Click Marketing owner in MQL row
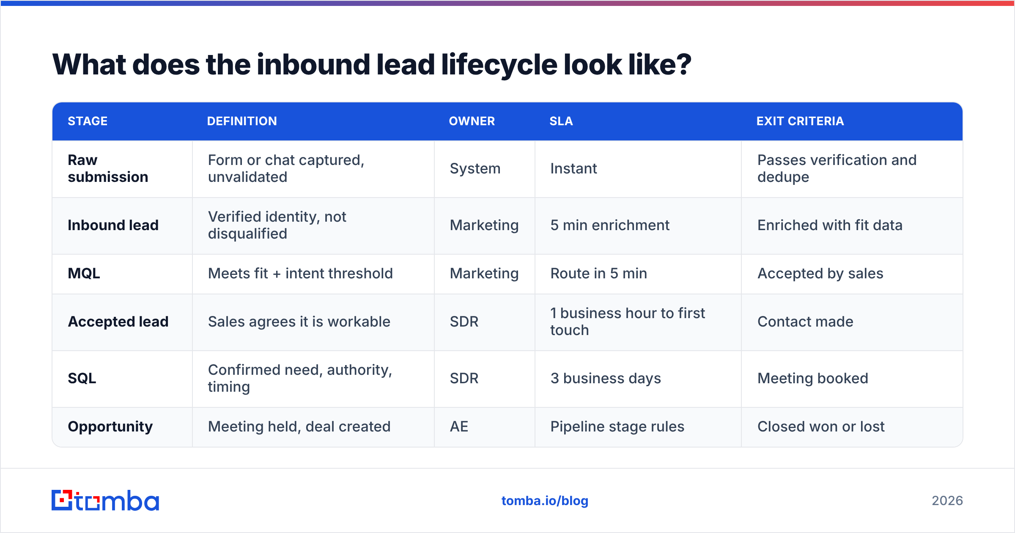The height and width of the screenshot is (533, 1015). coord(484,274)
